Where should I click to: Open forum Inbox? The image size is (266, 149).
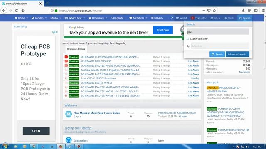pyautogui.click(x=215, y=18)
